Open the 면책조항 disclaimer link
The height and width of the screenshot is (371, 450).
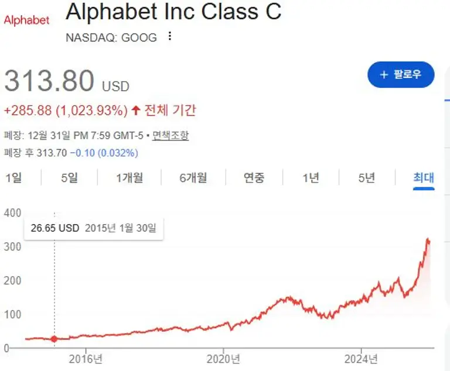(x=171, y=136)
